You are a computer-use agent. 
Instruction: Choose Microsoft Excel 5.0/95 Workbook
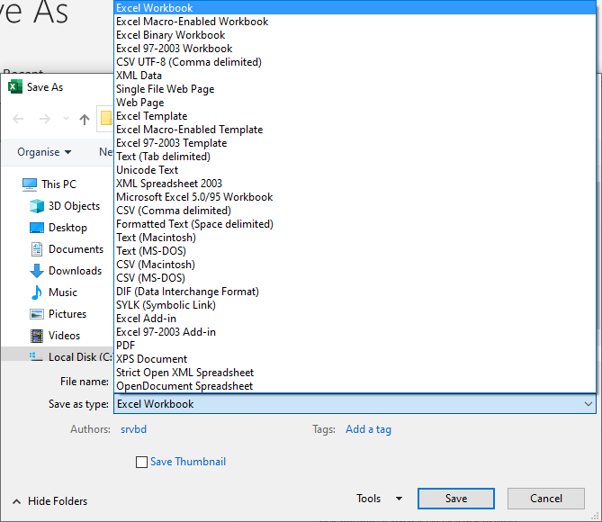point(355,197)
